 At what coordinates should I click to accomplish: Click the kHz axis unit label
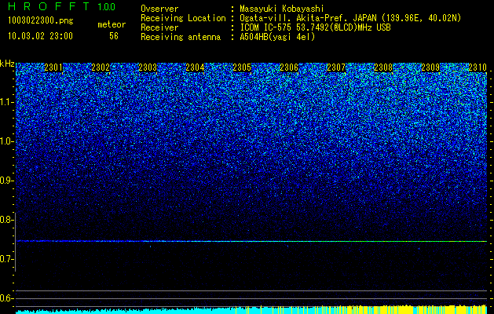7,64
